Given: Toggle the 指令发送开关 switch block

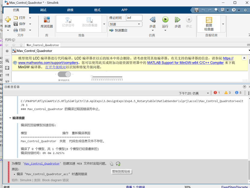Looking at the screenshot, I should (64, 74).
